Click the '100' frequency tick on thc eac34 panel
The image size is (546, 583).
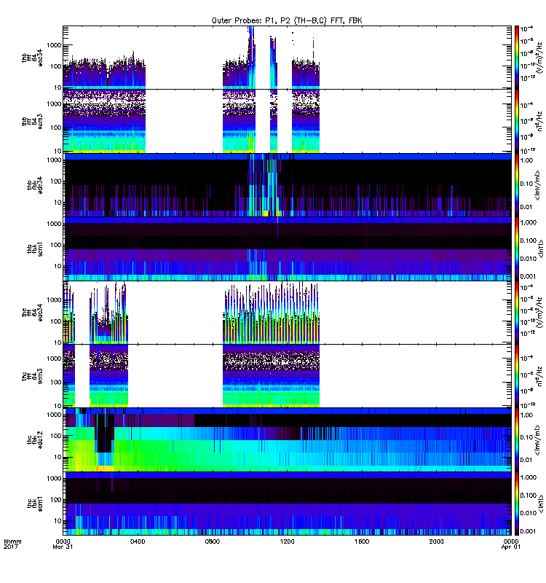[56, 321]
